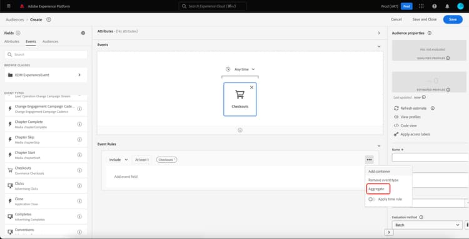Open the Include dropdown
469x239 pixels.
tap(118, 160)
